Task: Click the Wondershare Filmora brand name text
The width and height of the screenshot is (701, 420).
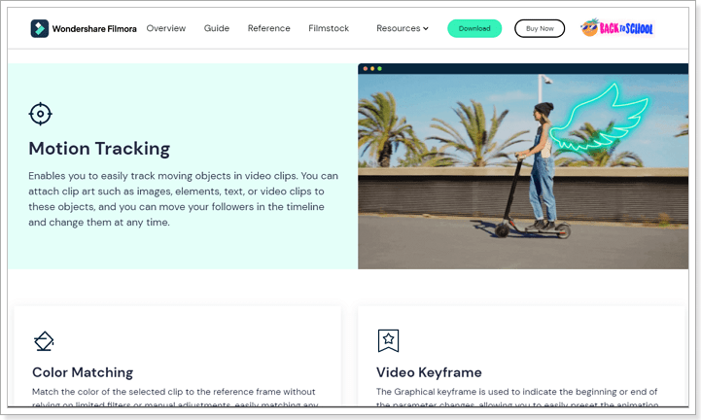Action: coord(94,28)
